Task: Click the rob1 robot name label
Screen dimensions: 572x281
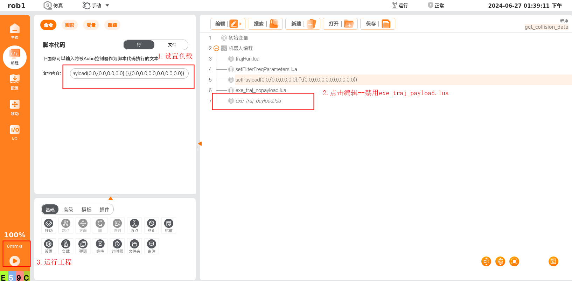Action: click(x=16, y=6)
